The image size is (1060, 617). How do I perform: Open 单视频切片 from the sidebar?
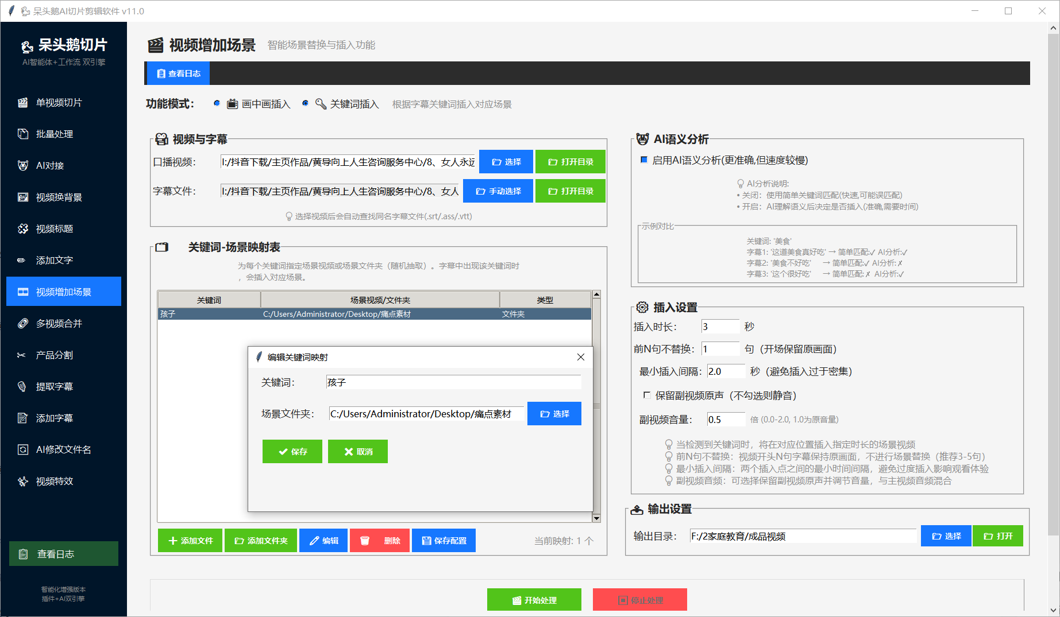(59, 103)
